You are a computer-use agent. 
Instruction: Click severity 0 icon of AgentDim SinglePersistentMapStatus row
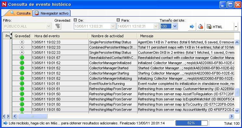point(22,42)
